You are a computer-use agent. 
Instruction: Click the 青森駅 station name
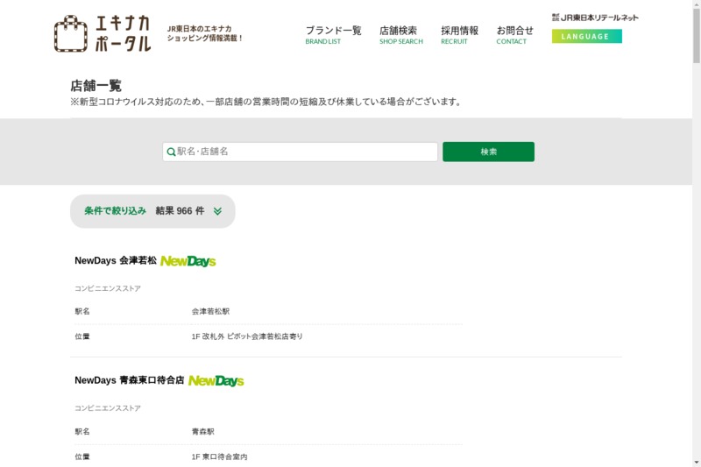202,431
